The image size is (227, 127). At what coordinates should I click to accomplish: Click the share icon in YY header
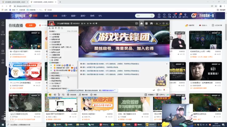coord(94,23)
